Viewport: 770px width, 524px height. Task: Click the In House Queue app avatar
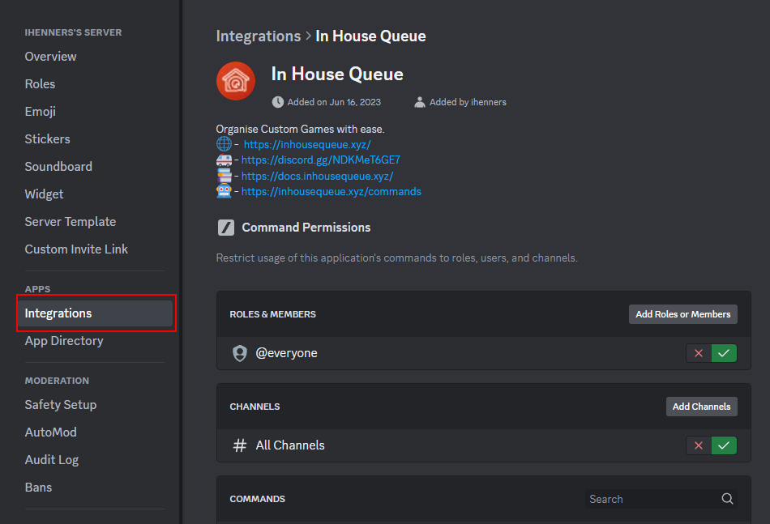(x=236, y=81)
